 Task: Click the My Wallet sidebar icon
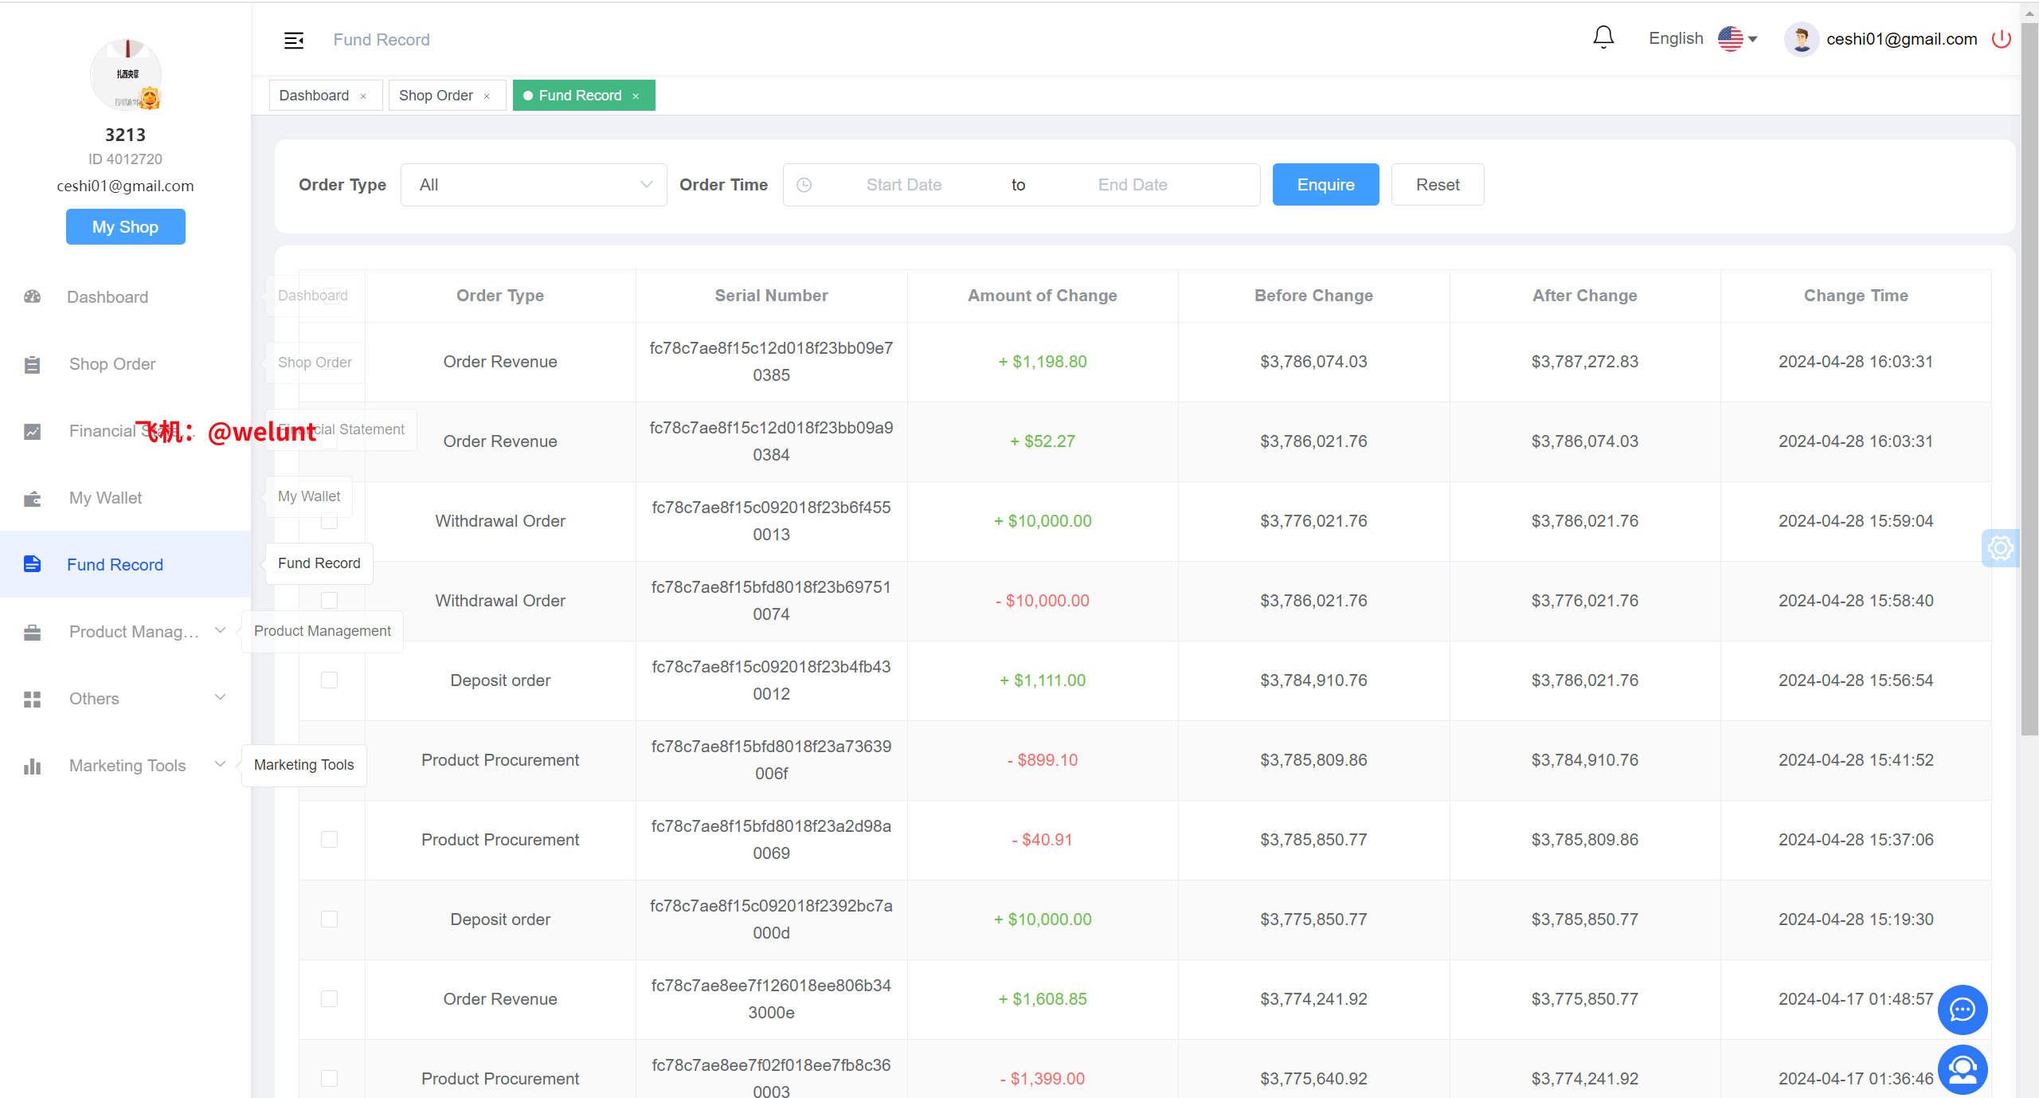[x=33, y=499]
